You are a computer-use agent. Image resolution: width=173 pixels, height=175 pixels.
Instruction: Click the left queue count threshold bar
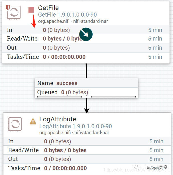click(60, 97)
